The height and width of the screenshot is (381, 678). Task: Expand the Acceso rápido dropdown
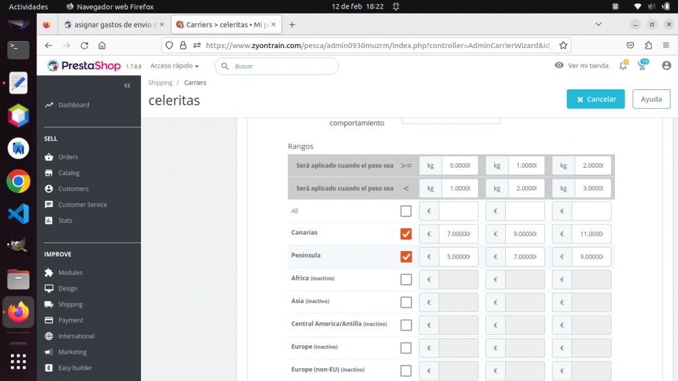(x=174, y=66)
